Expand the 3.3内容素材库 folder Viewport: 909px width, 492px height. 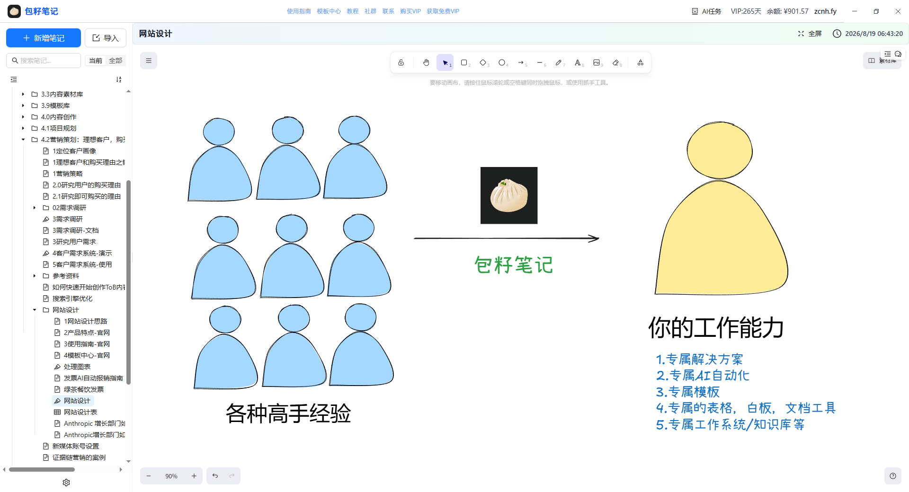[x=23, y=94]
